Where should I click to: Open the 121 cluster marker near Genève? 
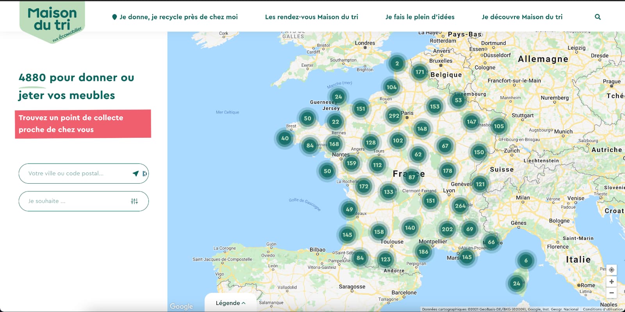pos(480,184)
